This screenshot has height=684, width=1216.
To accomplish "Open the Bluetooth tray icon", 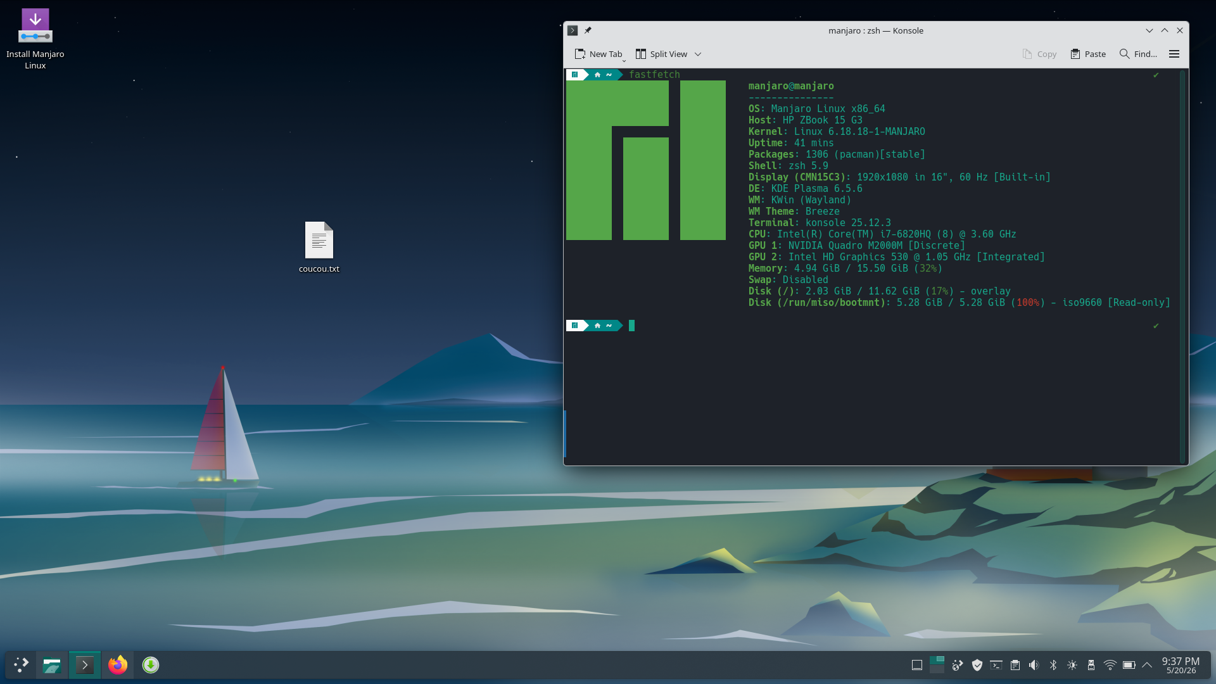I will click(1053, 665).
